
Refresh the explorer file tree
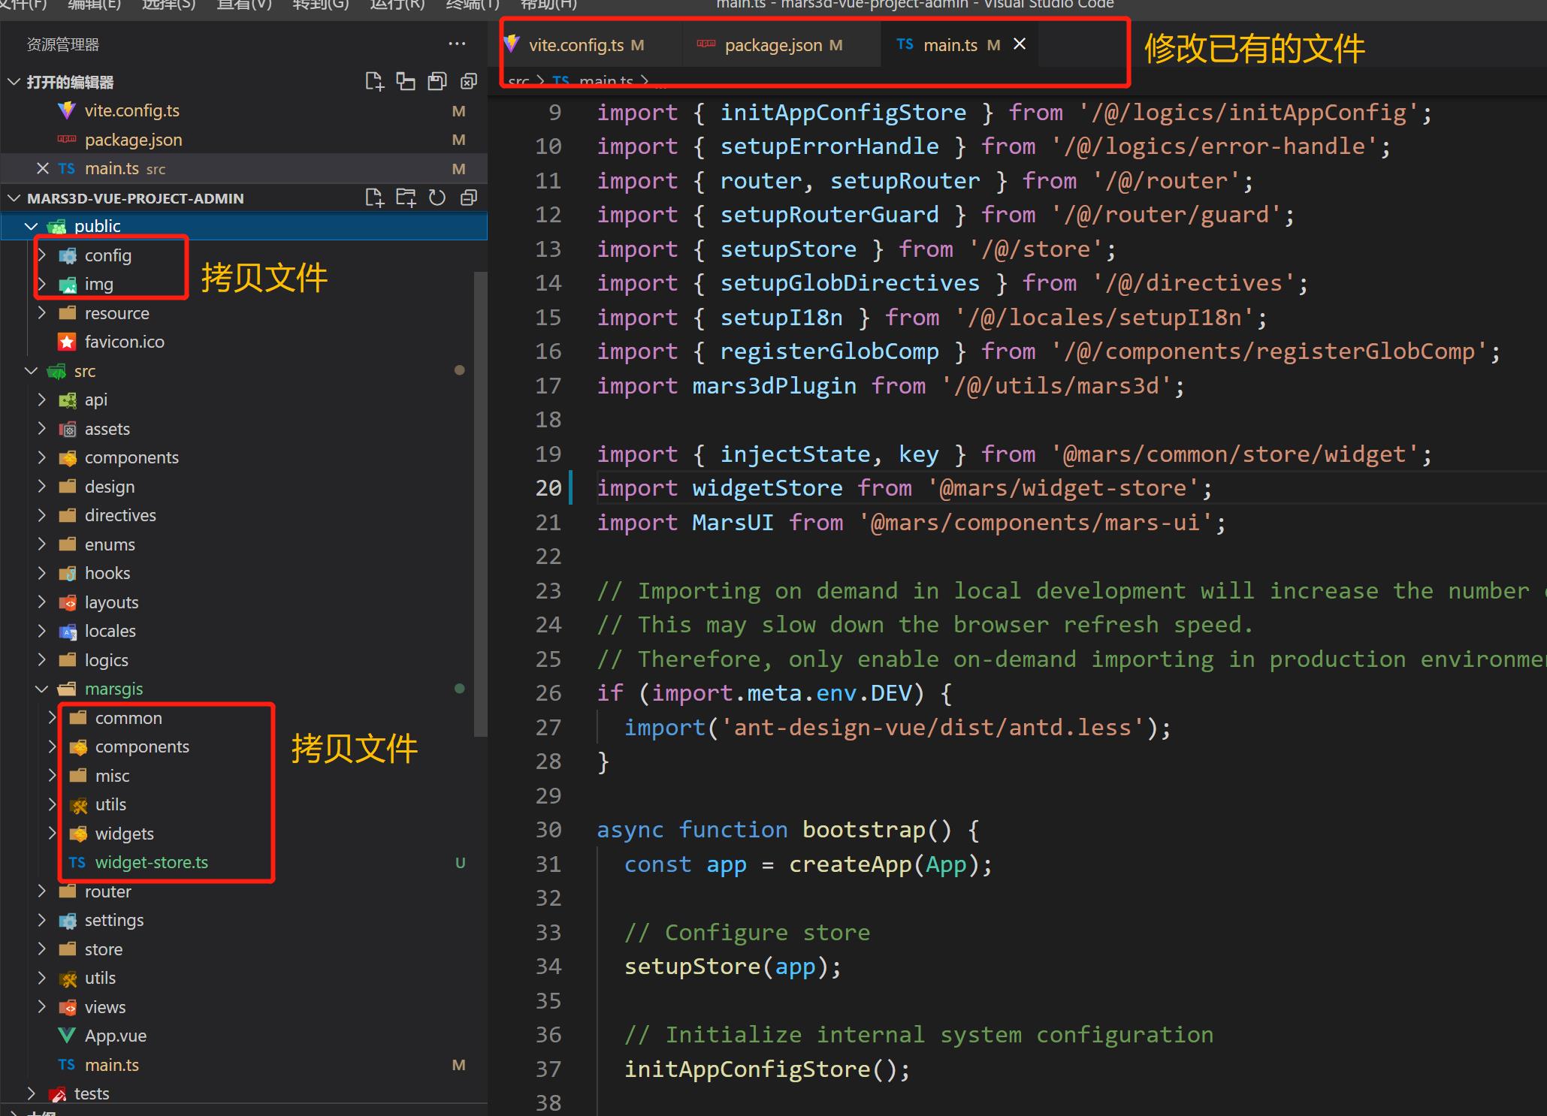click(x=437, y=198)
